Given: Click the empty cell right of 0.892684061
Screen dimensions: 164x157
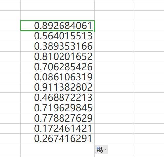Looking at the screenshot, I should (114, 26).
